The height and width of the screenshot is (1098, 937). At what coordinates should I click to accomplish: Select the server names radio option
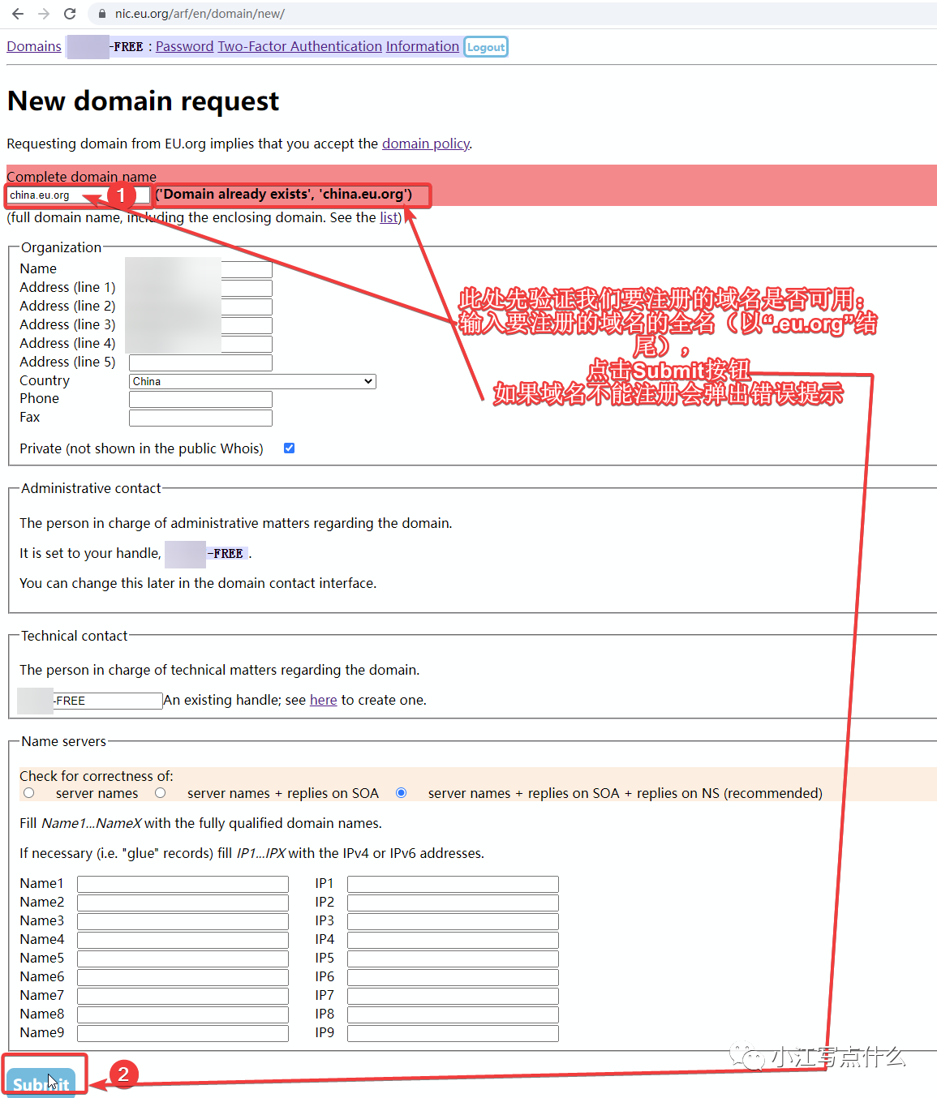(29, 793)
